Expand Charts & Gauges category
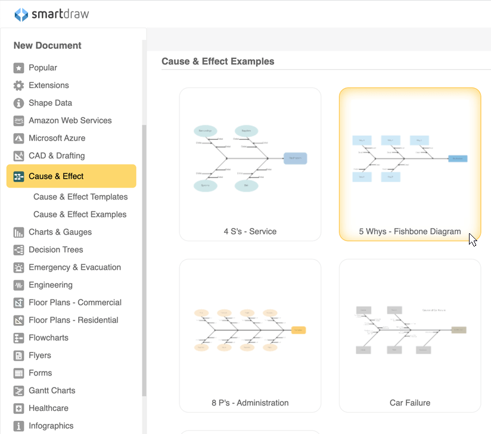This screenshot has height=434, width=491. (60, 232)
